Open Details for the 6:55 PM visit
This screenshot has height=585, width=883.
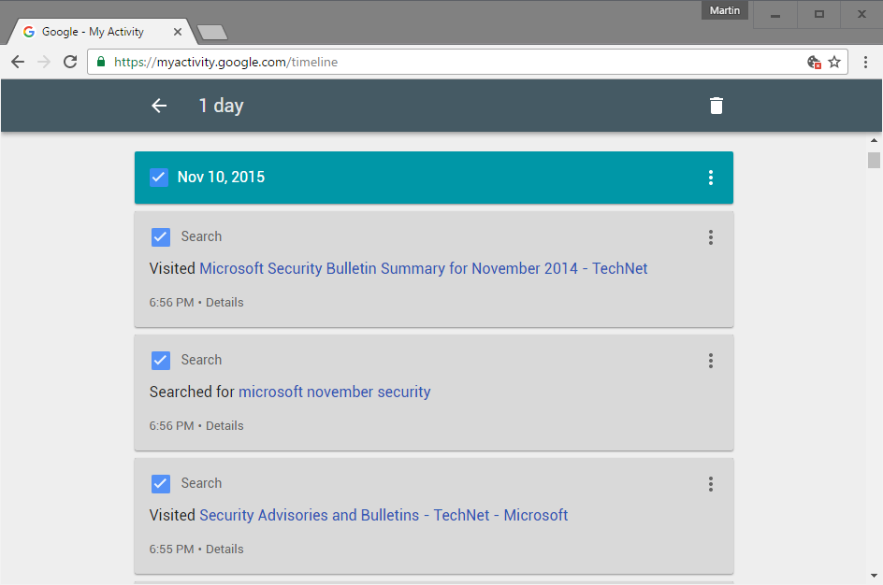(224, 549)
